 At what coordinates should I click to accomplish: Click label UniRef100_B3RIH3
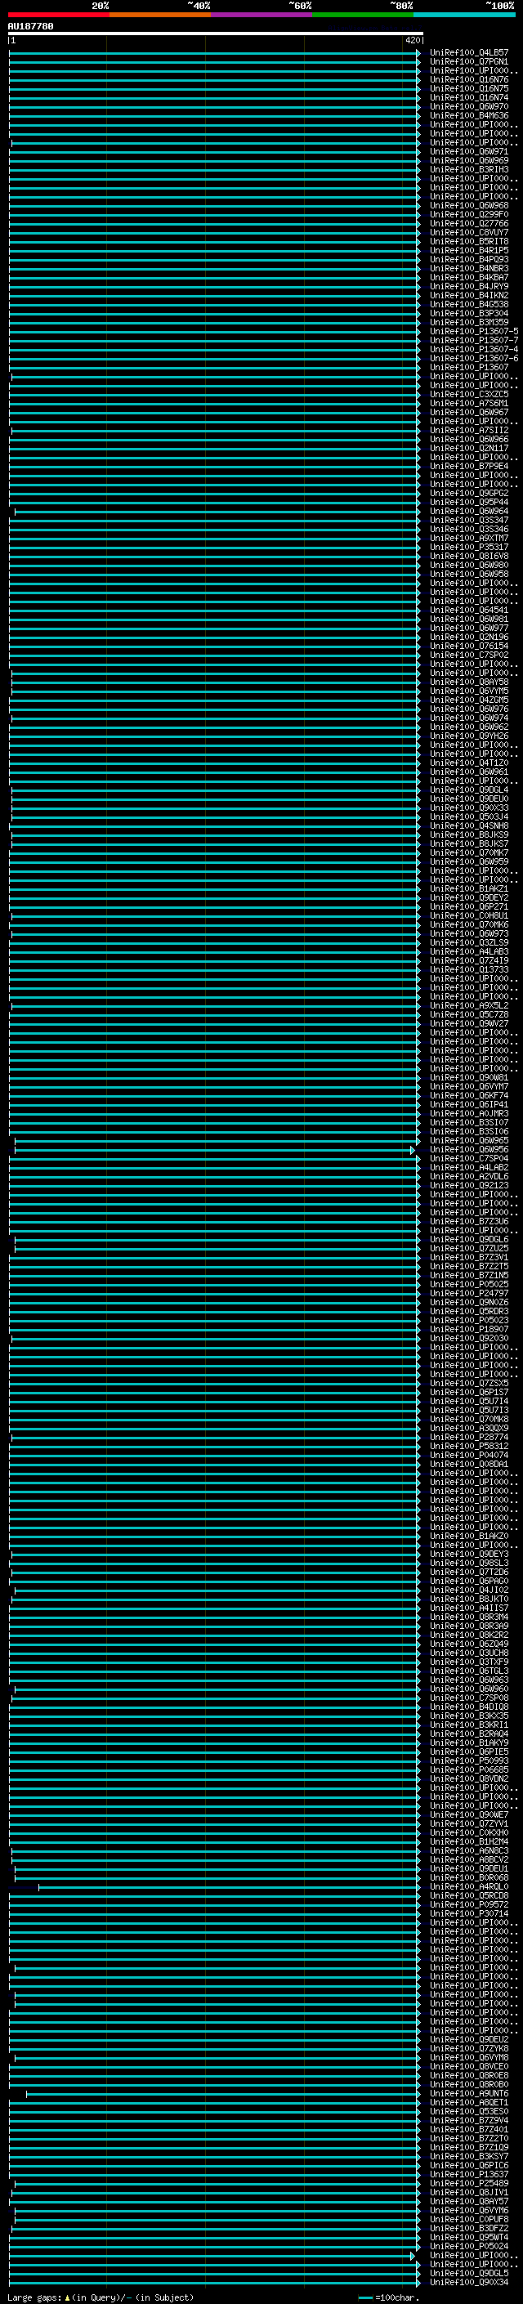(x=469, y=170)
